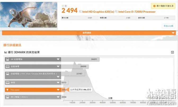Collapse the 運行 3DMARK 的其他結果 section
The width and height of the screenshot is (178, 107).
click(172, 52)
